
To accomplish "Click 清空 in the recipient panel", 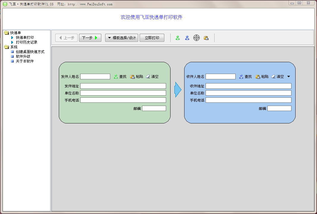I will point(277,77).
